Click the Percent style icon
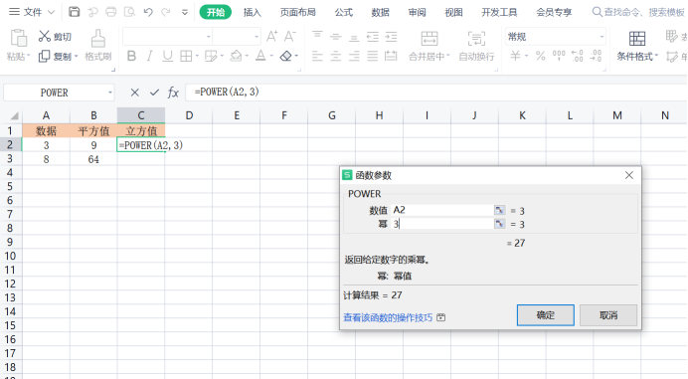This screenshot has height=379, width=688. point(541,56)
